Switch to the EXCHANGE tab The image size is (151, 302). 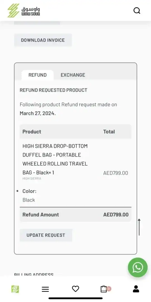click(x=73, y=75)
